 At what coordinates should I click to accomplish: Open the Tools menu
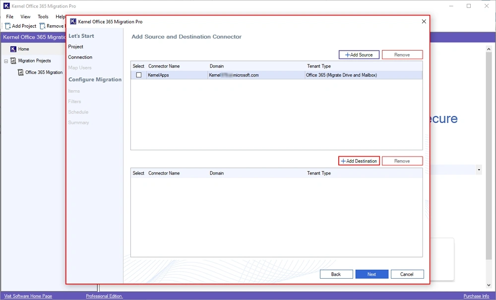point(43,17)
